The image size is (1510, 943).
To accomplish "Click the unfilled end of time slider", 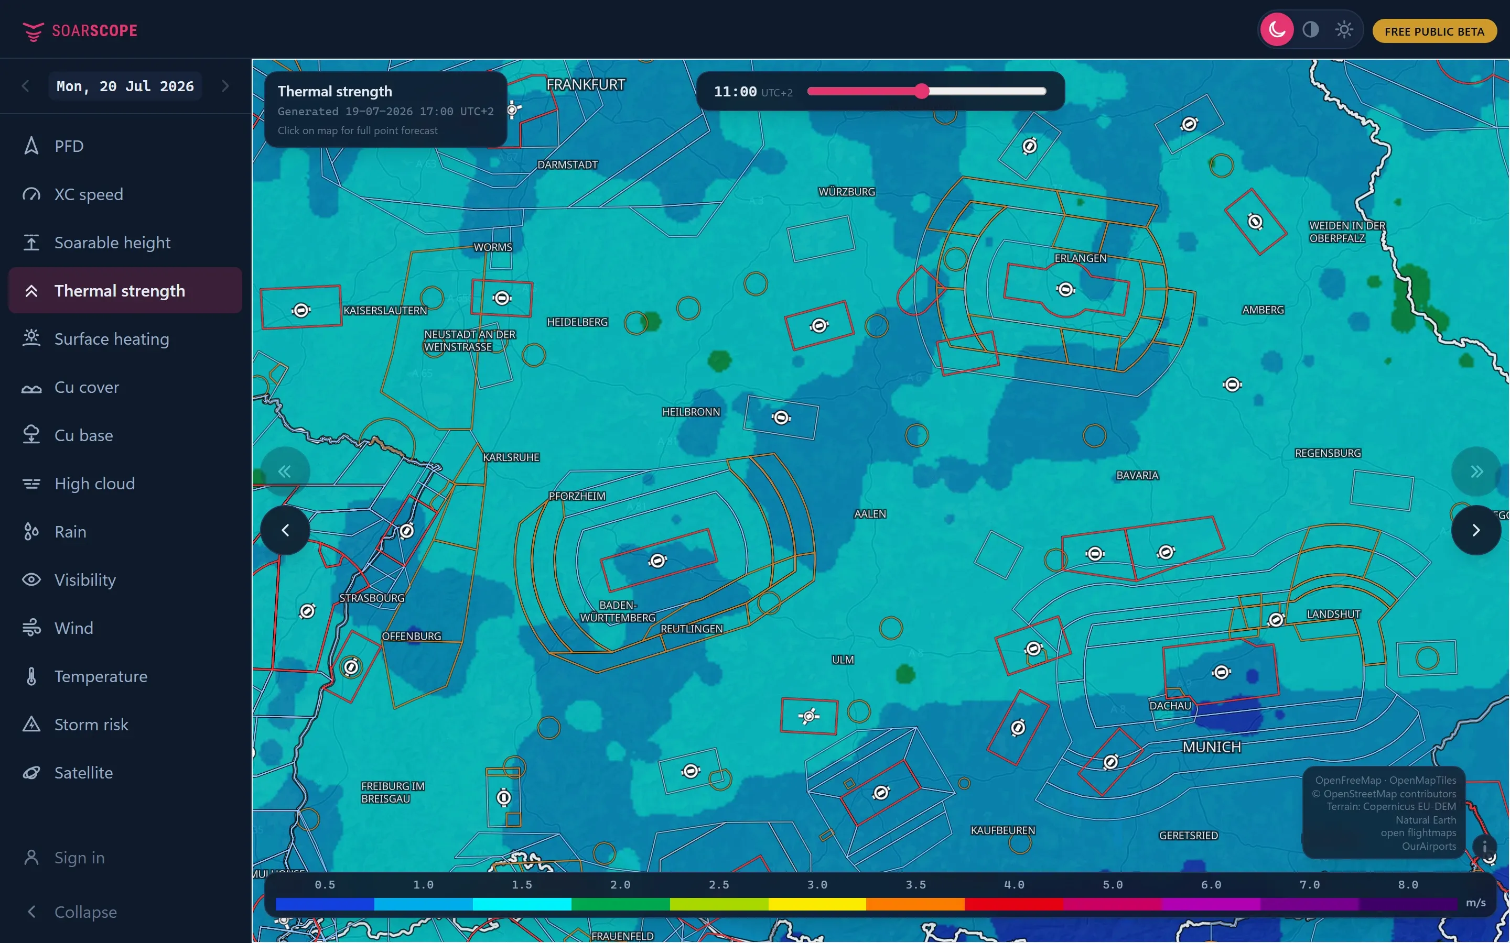I will pos(1042,91).
